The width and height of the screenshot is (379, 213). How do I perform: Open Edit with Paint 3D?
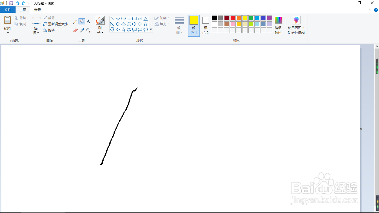(296, 25)
